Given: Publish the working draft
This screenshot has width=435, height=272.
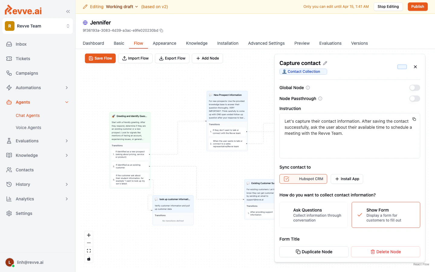Looking at the screenshot, I should pos(418,7).
